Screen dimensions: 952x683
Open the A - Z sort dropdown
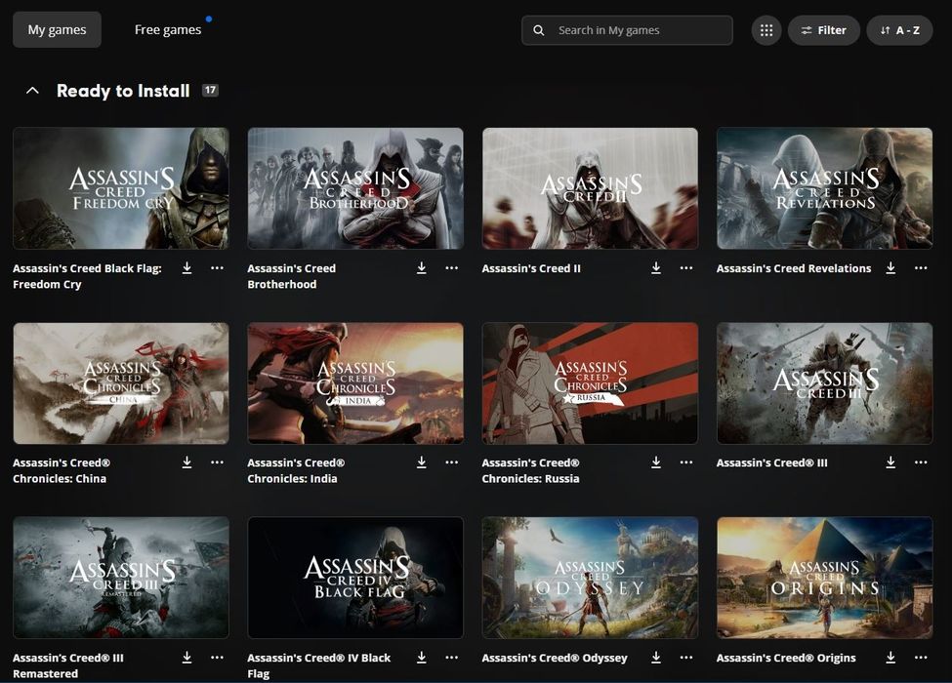899,30
